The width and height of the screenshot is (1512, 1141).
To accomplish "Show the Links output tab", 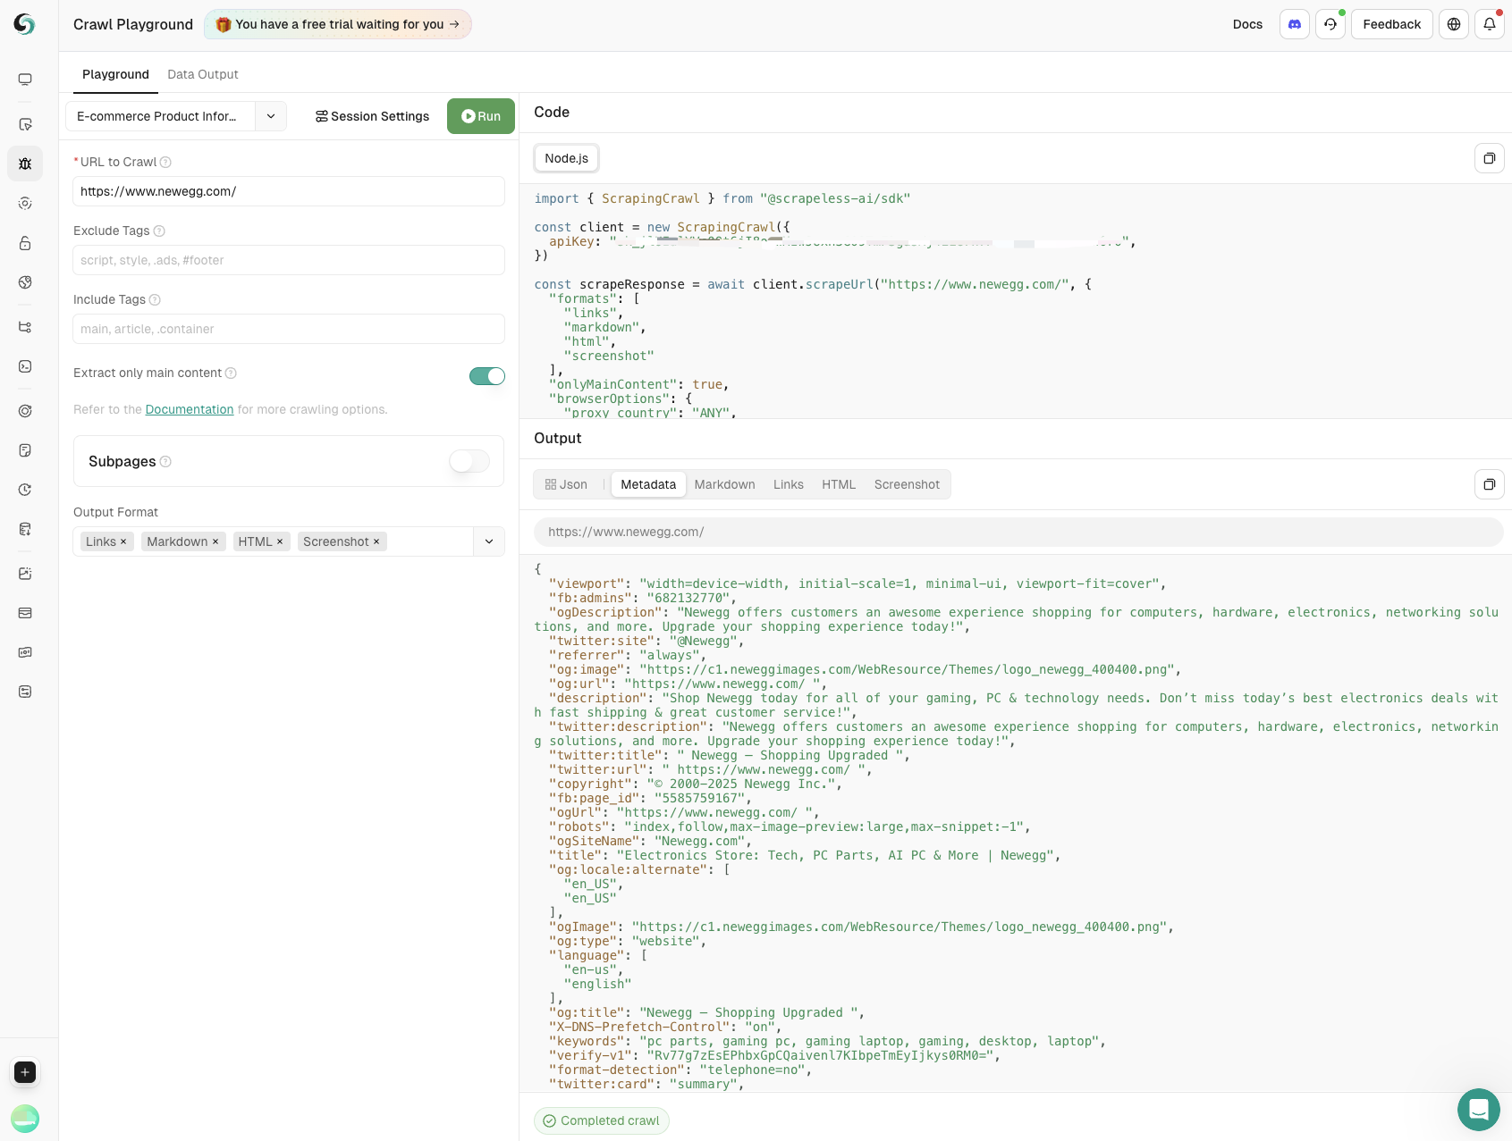I will coord(789,484).
